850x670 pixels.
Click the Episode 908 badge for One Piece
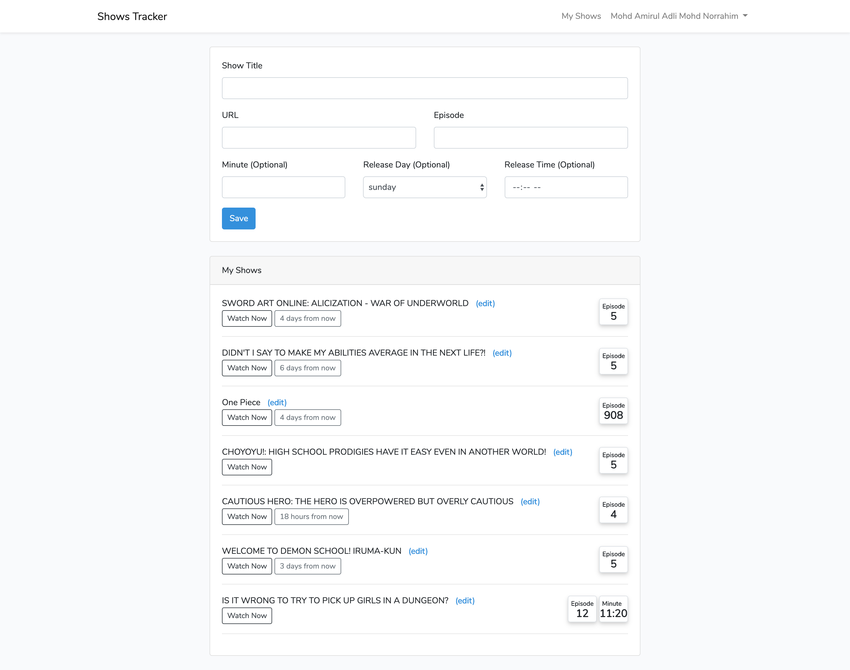point(613,411)
